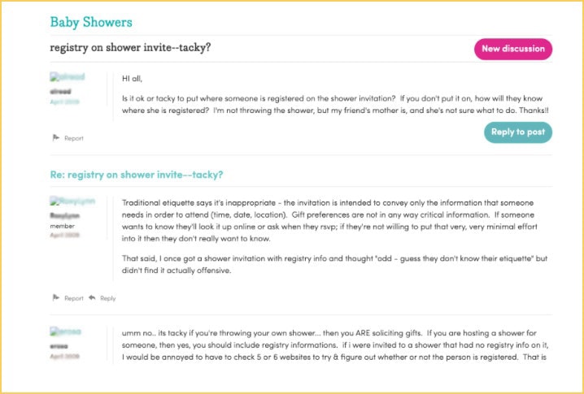
Task: Click the flag icon under the Traditional etiquette reply
Action: click(56, 297)
